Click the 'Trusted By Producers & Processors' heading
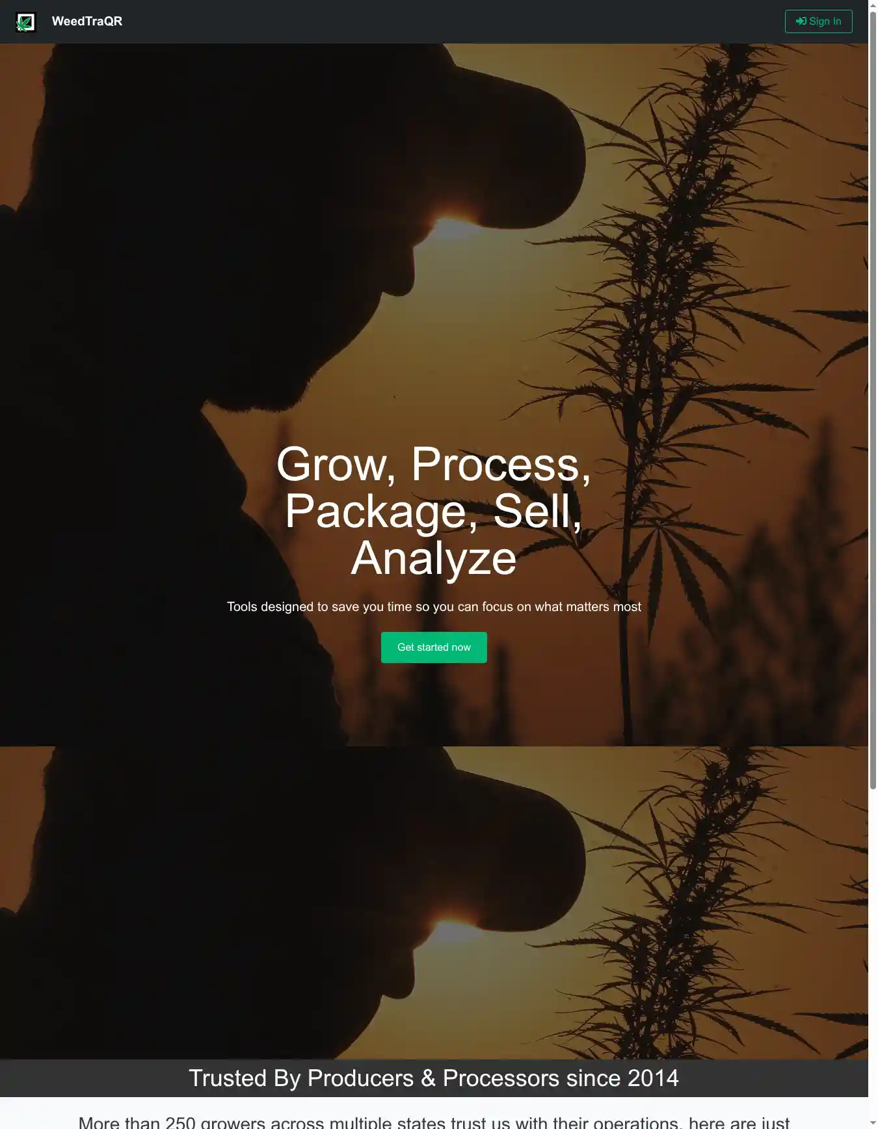The width and height of the screenshot is (878, 1129). click(434, 1078)
